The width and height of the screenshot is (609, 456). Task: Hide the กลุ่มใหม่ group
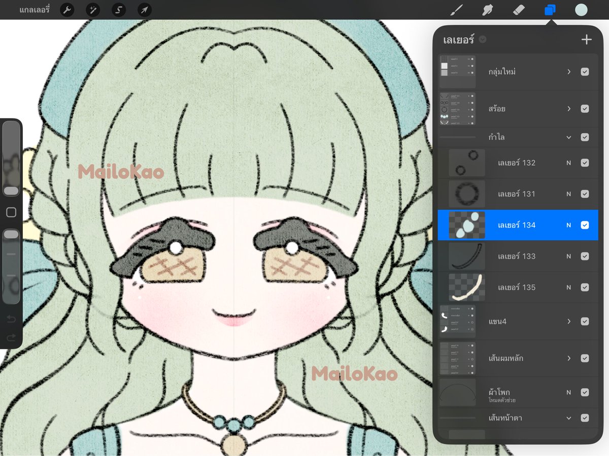click(x=585, y=72)
